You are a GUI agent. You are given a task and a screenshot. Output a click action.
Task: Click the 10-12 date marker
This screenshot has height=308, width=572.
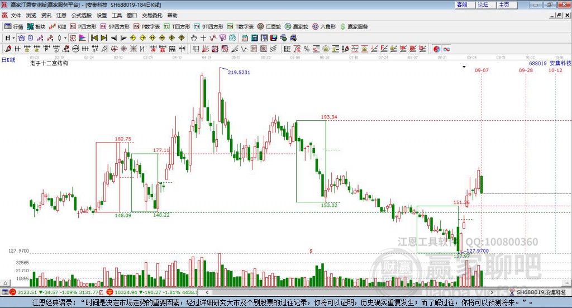pos(555,70)
